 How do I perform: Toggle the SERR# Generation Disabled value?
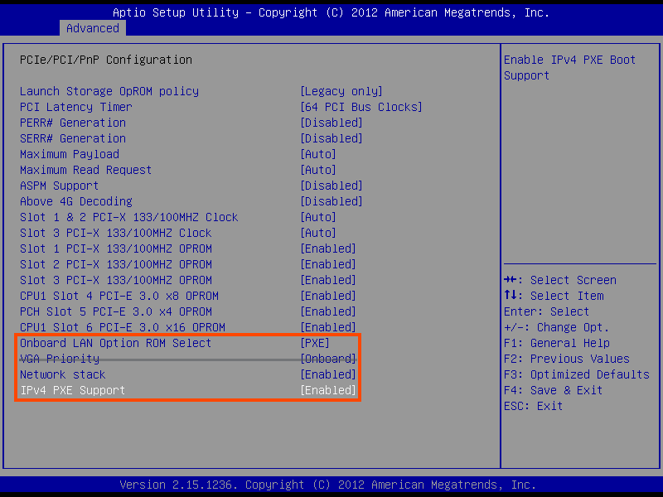click(x=331, y=138)
